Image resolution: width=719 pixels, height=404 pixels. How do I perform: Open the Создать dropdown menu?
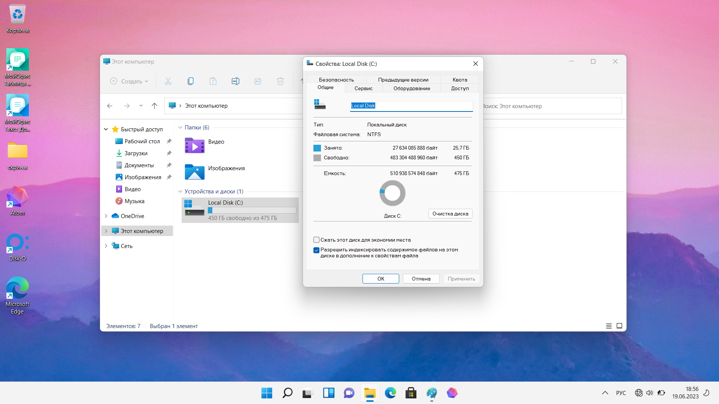(130, 81)
